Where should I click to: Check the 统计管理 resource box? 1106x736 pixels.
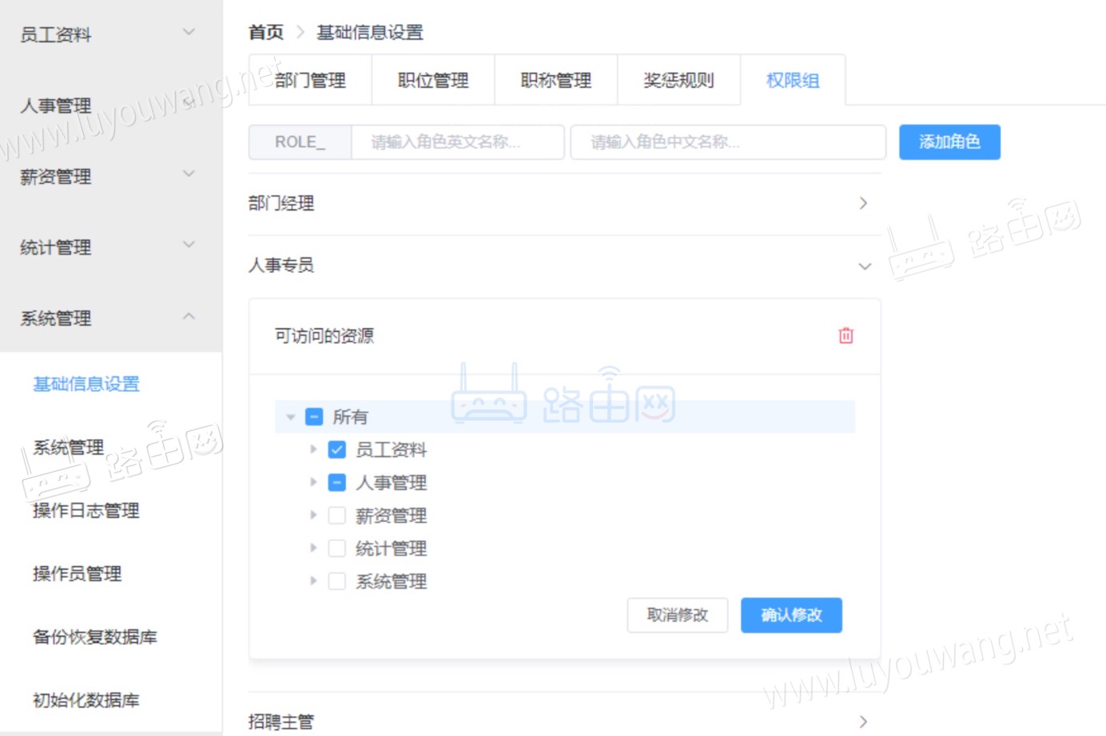336,548
